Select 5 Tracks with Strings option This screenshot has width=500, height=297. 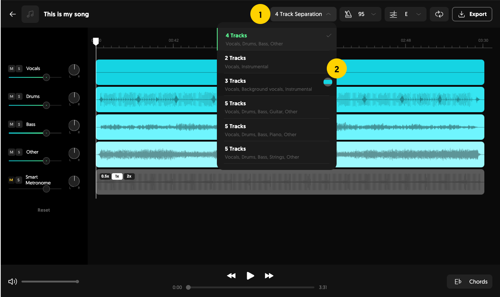point(277,152)
